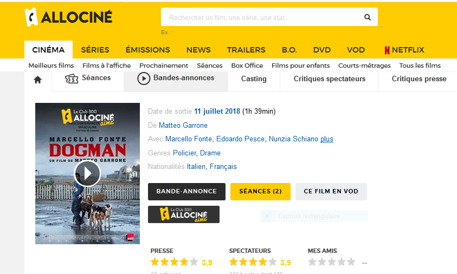Open the Critiques spectateurs tab
457x274 pixels.
(330, 79)
